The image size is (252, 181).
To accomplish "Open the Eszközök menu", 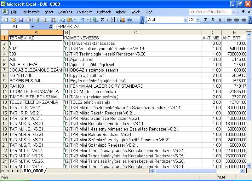I will tap(104, 12).
